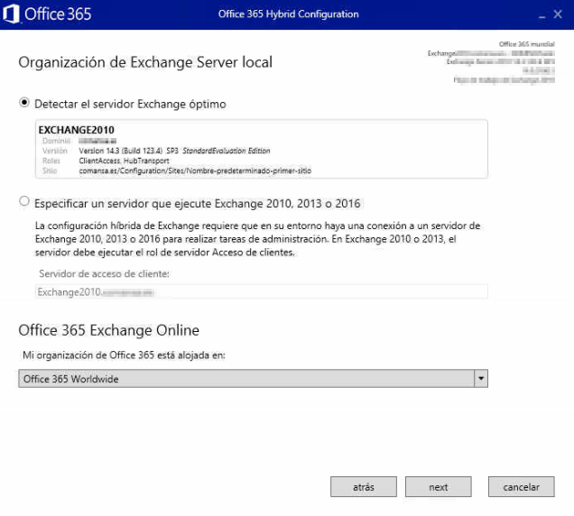Click the dropdown arrow for hosting location

pyautogui.click(x=481, y=378)
